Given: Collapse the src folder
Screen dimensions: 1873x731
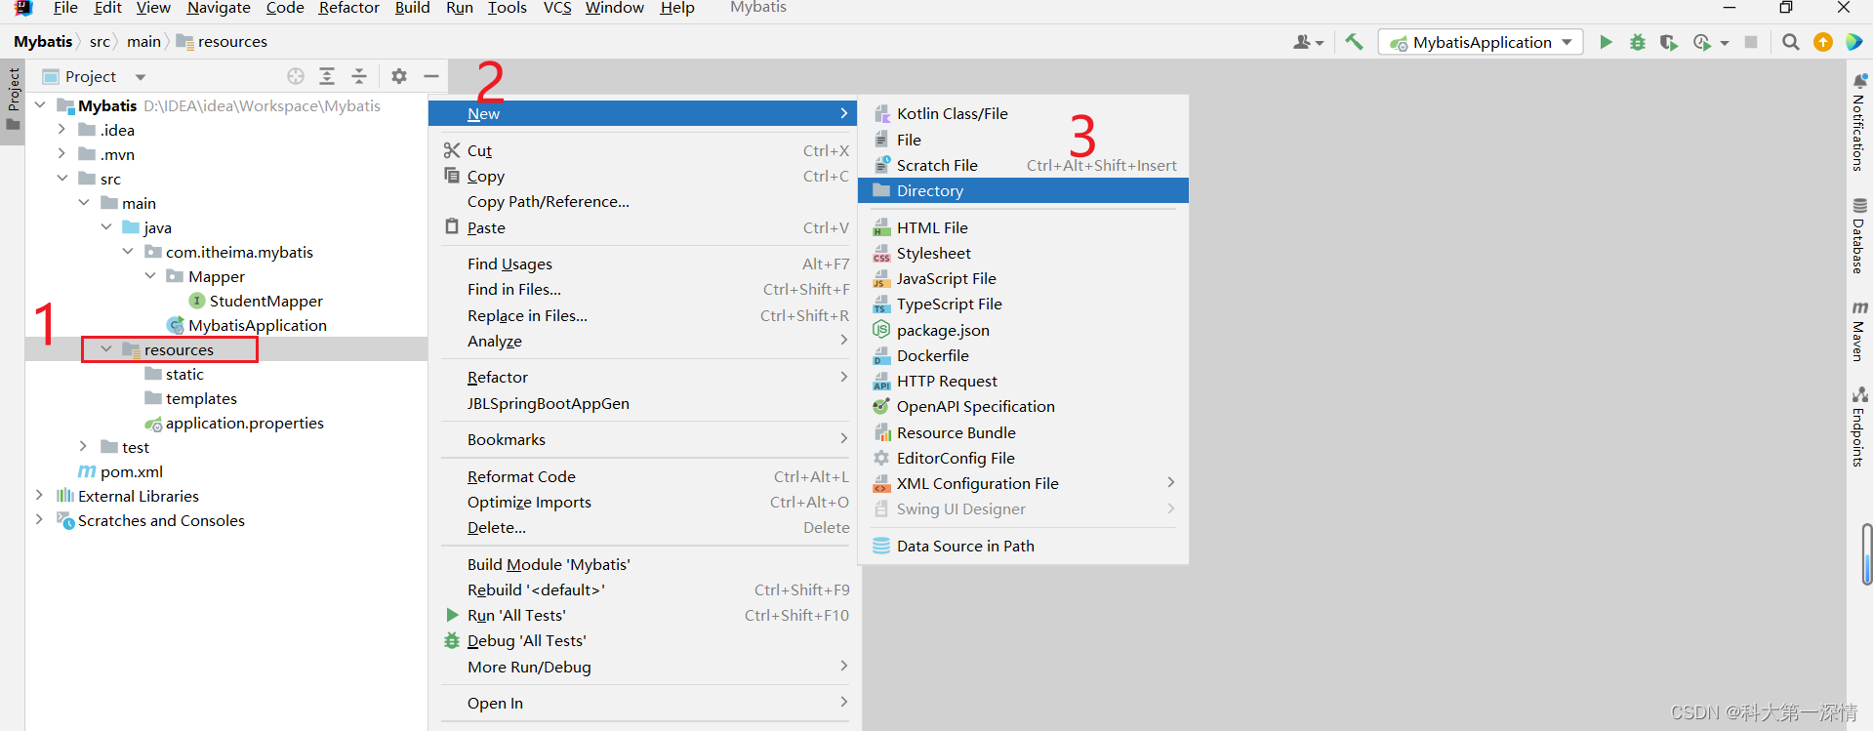Looking at the screenshot, I should point(61,178).
